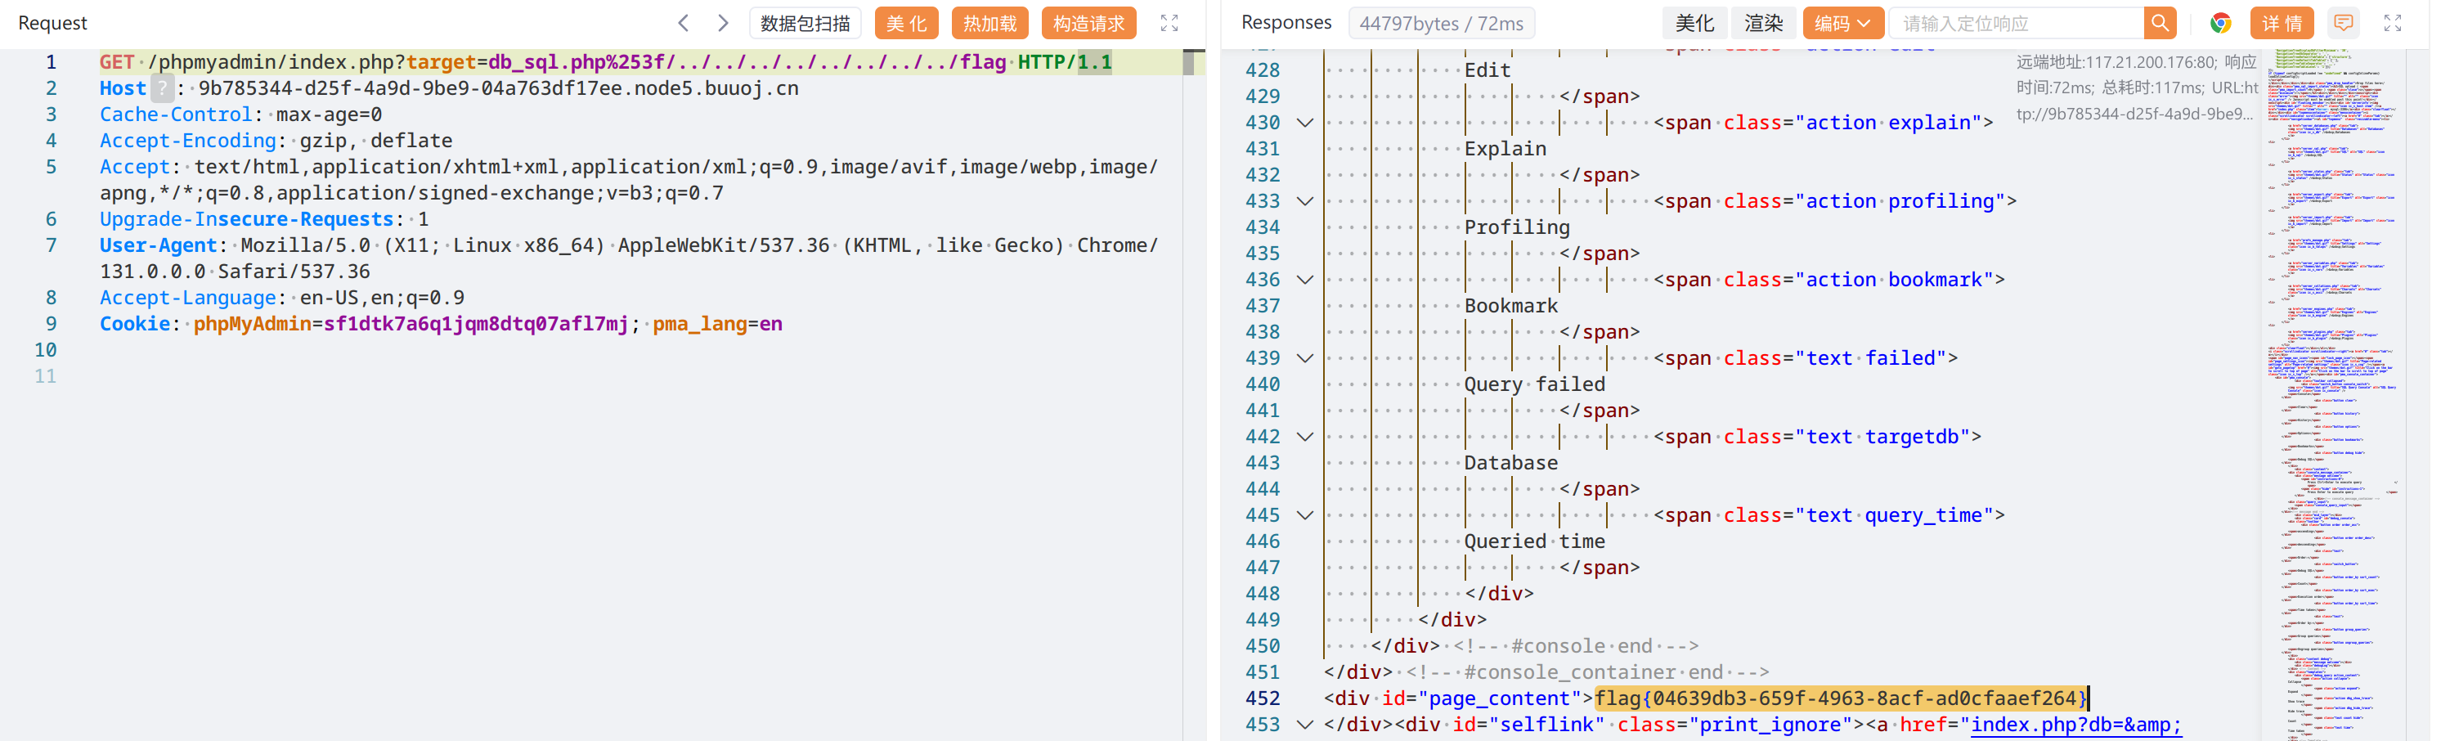Viewport: 2450px width, 741px height.
Task: Click 'Explain' text at line 431
Action: coord(1505,150)
